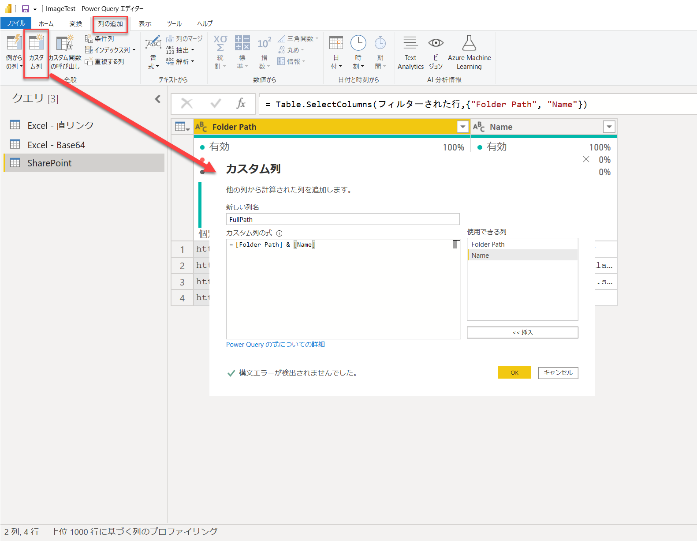The width and height of the screenshot is (697, 541).
Task: Open Azure Machine Learning
Action: 469,52
